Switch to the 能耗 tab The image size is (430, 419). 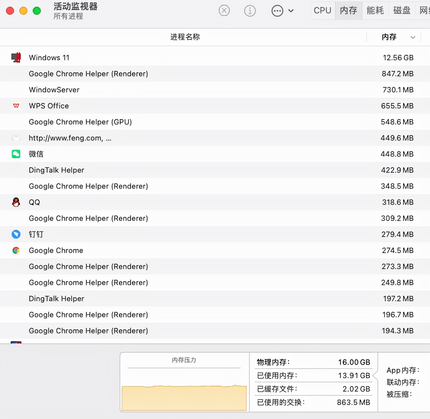[375, 10]
